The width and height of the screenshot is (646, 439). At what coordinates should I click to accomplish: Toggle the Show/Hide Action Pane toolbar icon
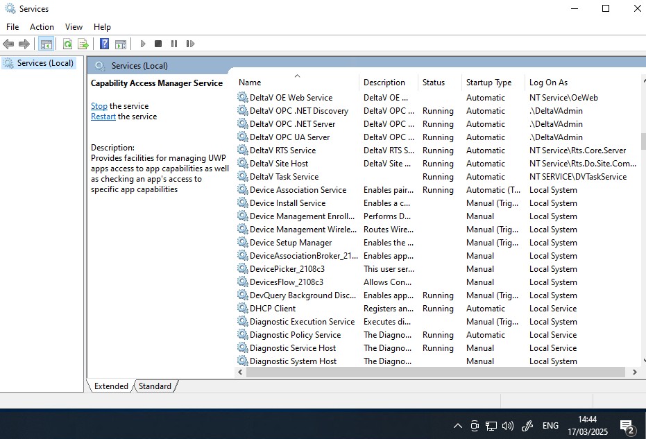point(121,44)
